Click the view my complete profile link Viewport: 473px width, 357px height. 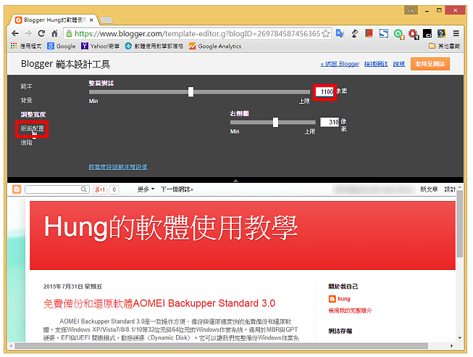coord(350,311)
